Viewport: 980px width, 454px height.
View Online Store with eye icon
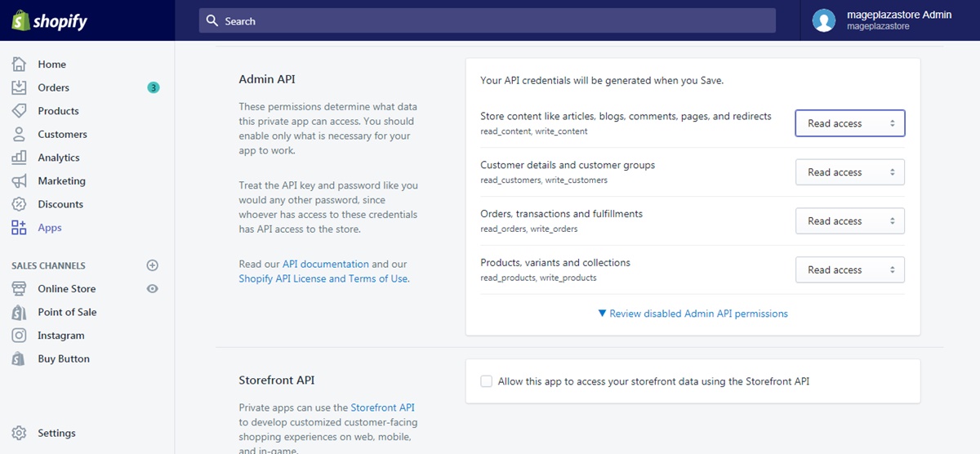[x=152, y=289]
